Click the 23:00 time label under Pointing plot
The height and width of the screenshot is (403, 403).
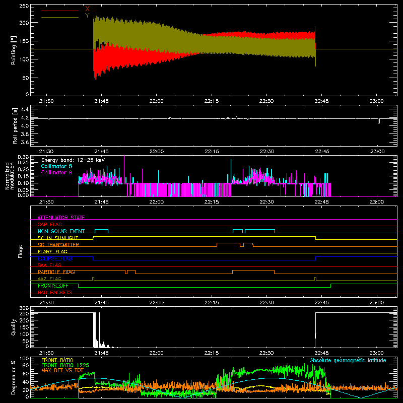point(376,101)
